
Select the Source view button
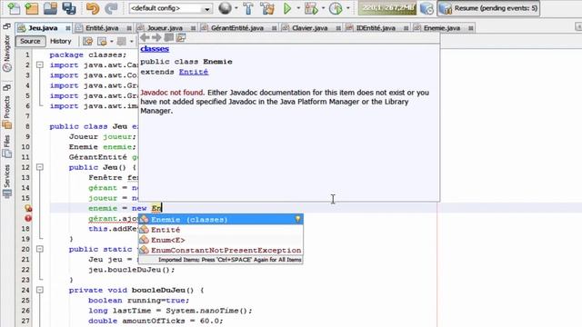[x=30, y=41]
